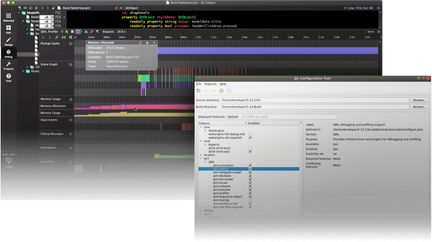Toggle the webengine-full-debug-info checkbox
The height and width of the screenshot is (242, 432).
point(250,134)
